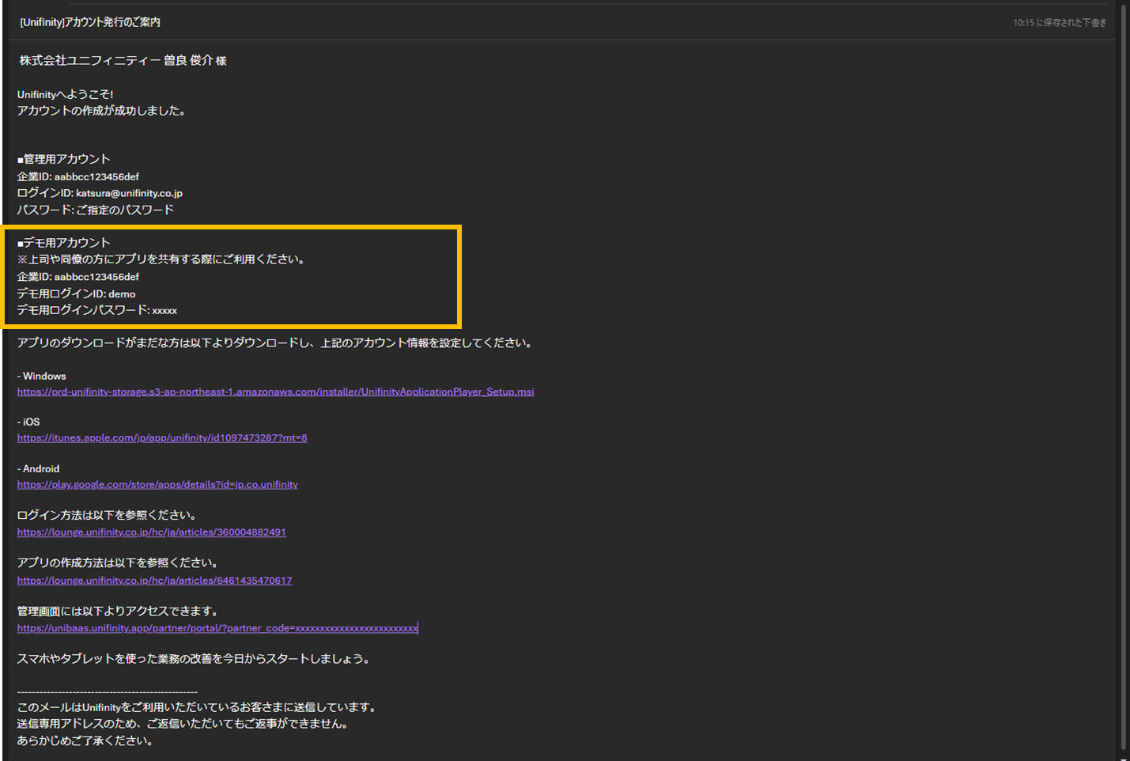Click the デモ用ログインパスワード line
Image resolution: width=1130 pixels, height=761 pixels.
point(96,310)
